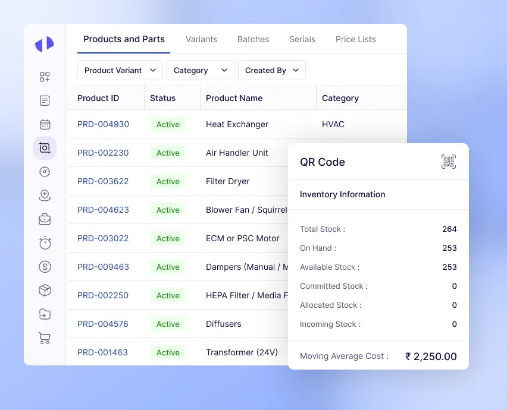This screenshot has height=410, width=507.
Task: Open the document list sidebar icon
Action: [x=45, y=101]
